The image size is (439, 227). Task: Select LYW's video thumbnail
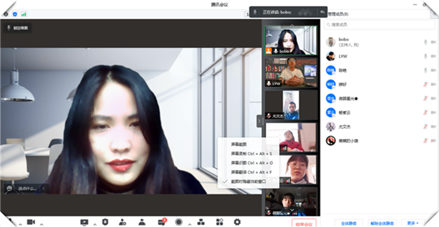[x=291, y=72]
